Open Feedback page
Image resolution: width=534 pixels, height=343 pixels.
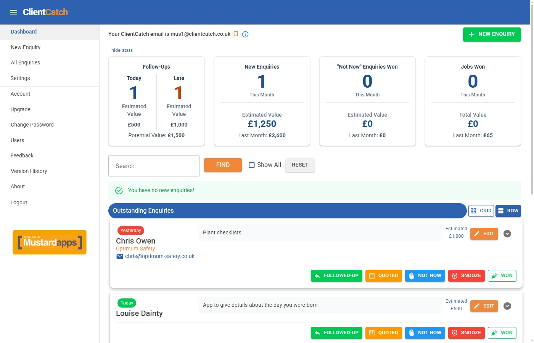50,156
